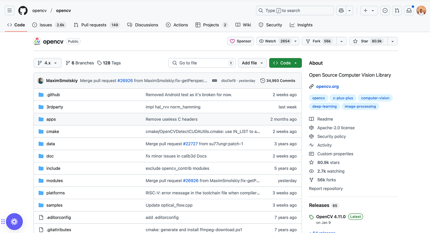Open the include folder
This screenshot has width=430, height=233.
53,169
